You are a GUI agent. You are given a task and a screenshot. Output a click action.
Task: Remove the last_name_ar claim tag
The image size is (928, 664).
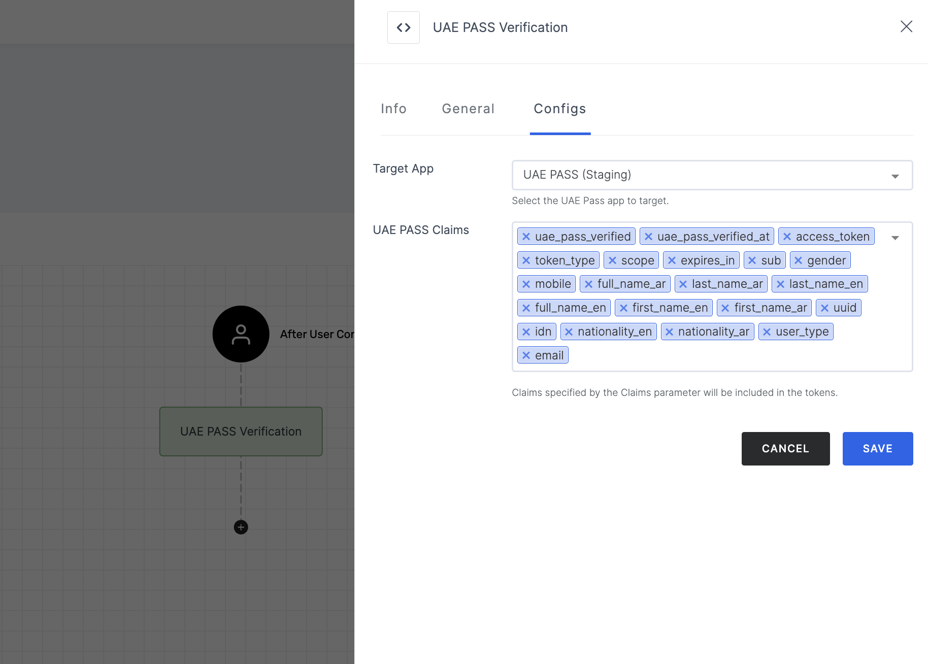coord(683,284)
